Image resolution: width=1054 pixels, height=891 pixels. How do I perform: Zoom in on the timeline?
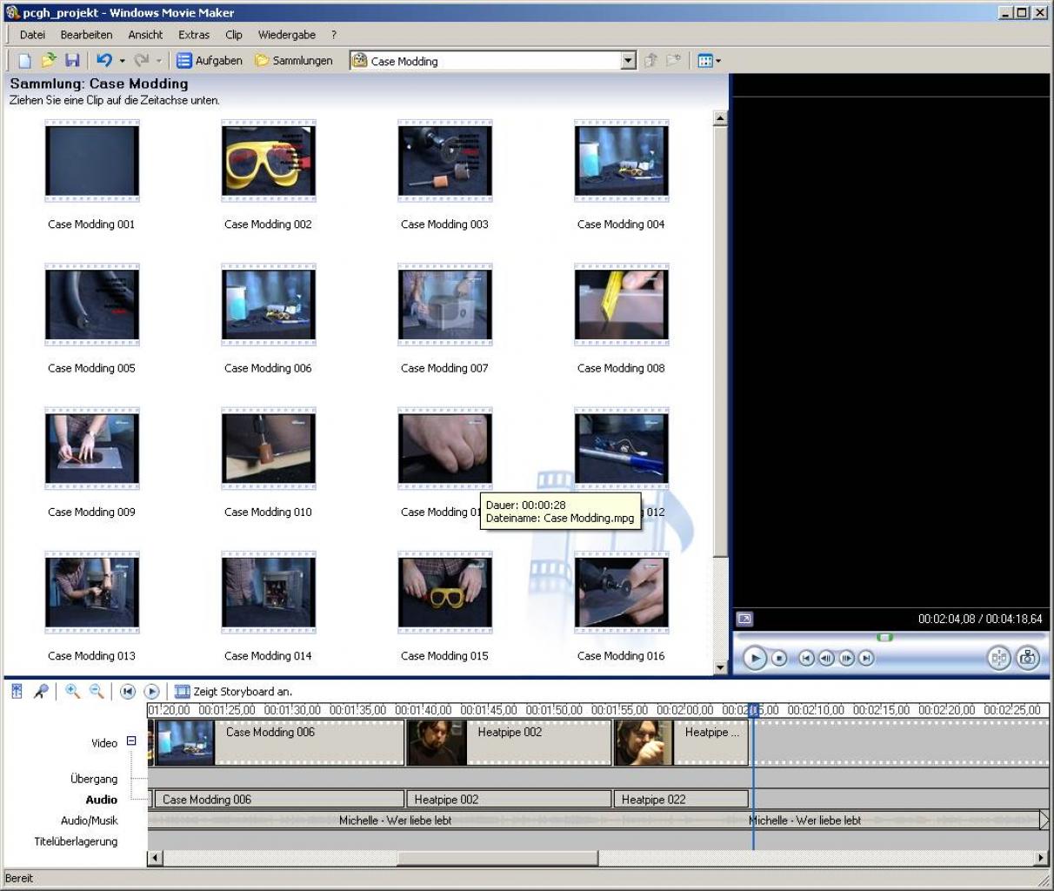coord(73,691)
